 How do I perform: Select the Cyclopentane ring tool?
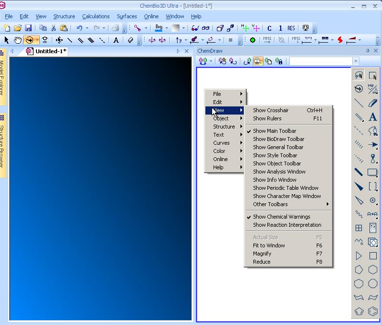(358, 269)
